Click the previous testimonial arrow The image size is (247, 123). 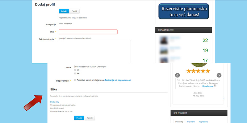(x=178, y=75)
